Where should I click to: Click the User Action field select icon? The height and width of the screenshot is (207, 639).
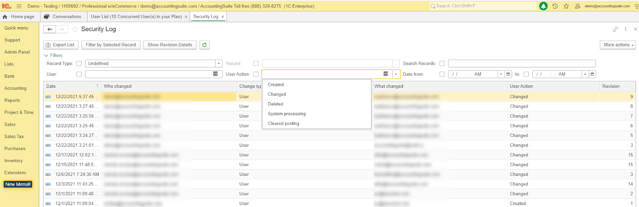coord(385,74)
